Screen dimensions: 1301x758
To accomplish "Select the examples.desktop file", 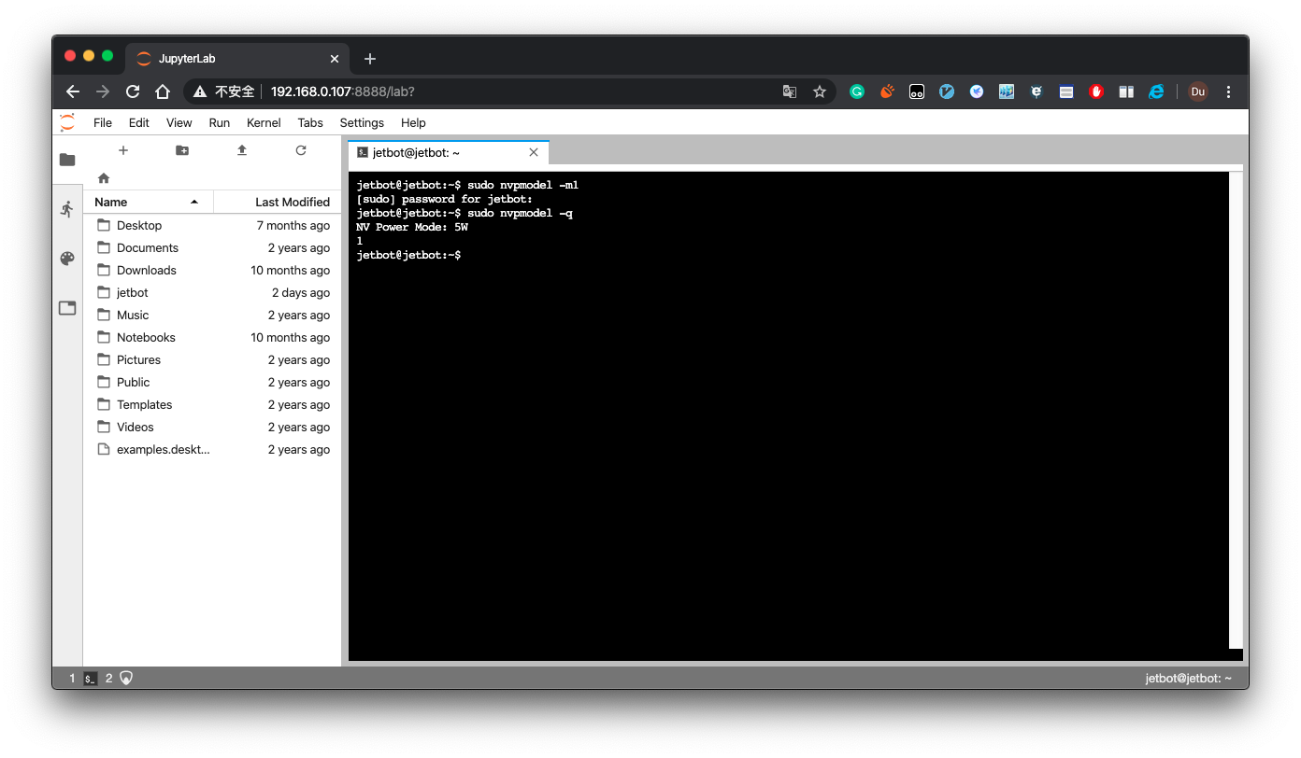I will pyautogui.click(x=163, y=449).
